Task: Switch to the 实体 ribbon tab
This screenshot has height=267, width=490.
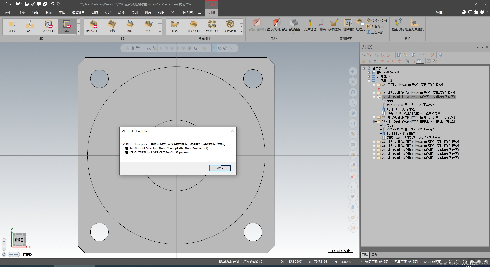Action: coord(62,12)
